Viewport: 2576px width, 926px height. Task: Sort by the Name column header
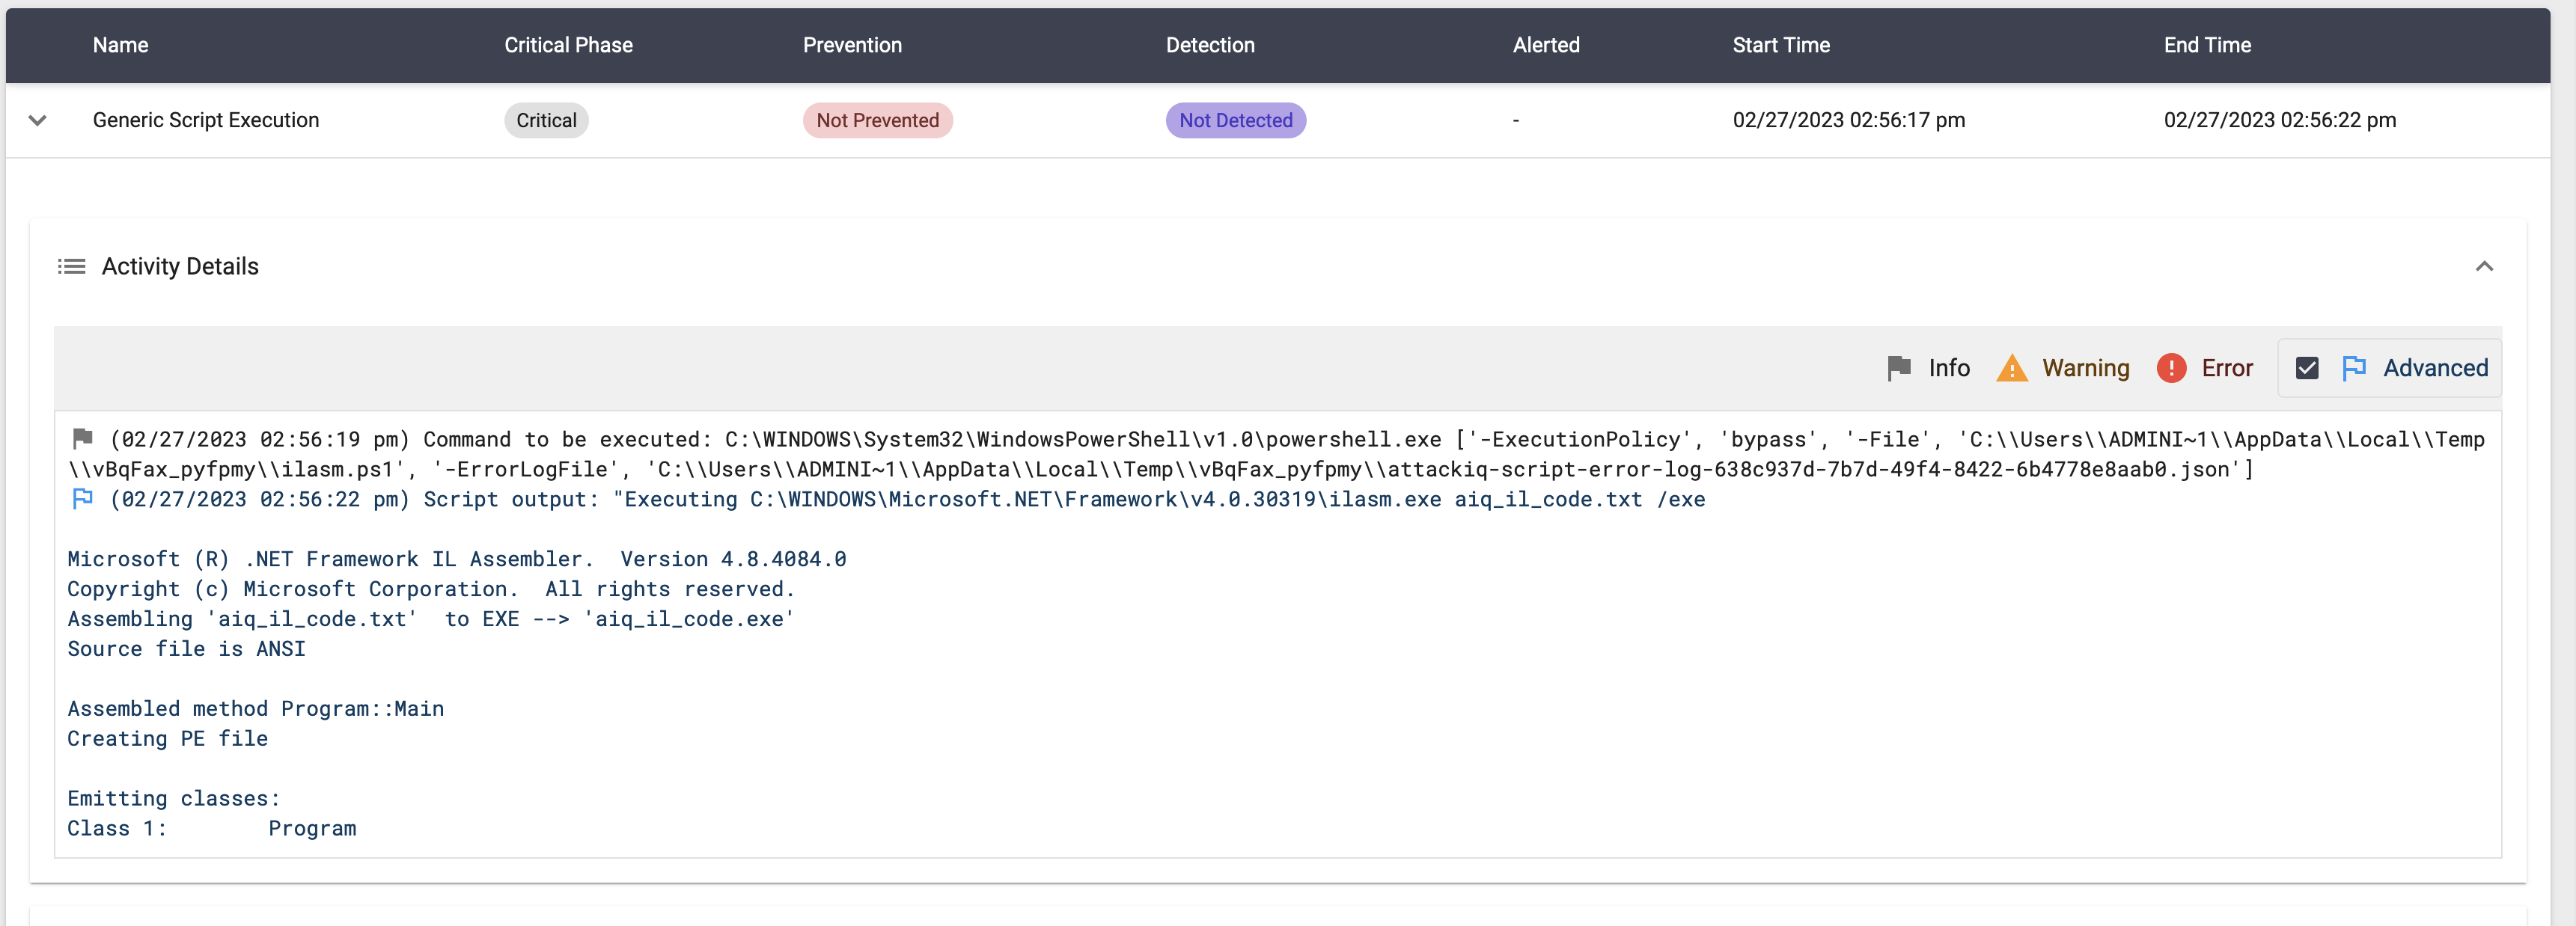[x=120, y=45]
